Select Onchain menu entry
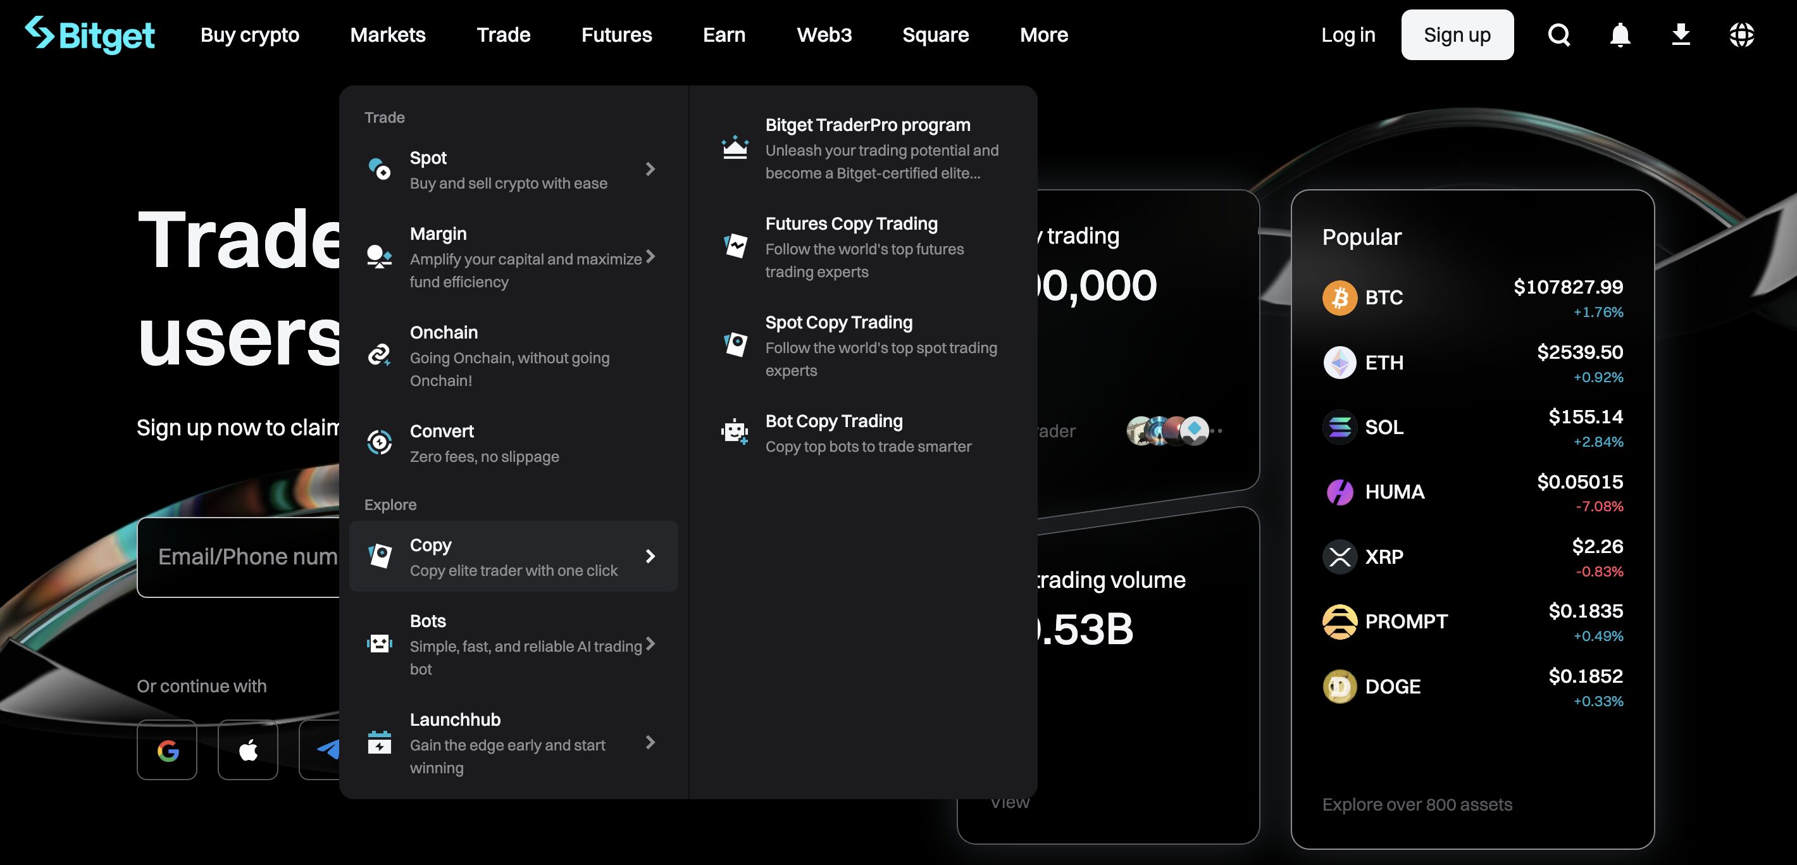Screen dimensions: 1797x865 (513, 356)
